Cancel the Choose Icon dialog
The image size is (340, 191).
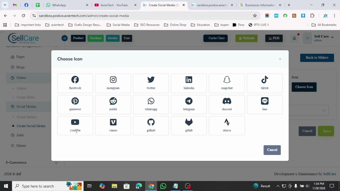point(272,150)
